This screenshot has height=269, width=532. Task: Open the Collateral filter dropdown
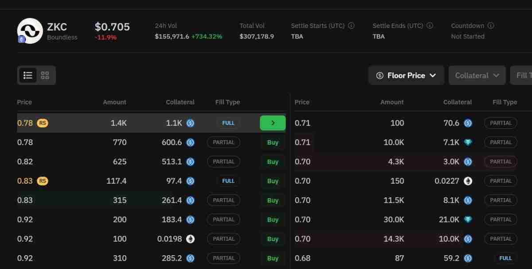click(x=477, y=75)
